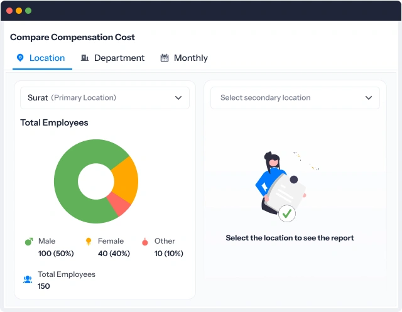Click the red close window button
This screenshot has width=402, height=312.
point(9,11)
